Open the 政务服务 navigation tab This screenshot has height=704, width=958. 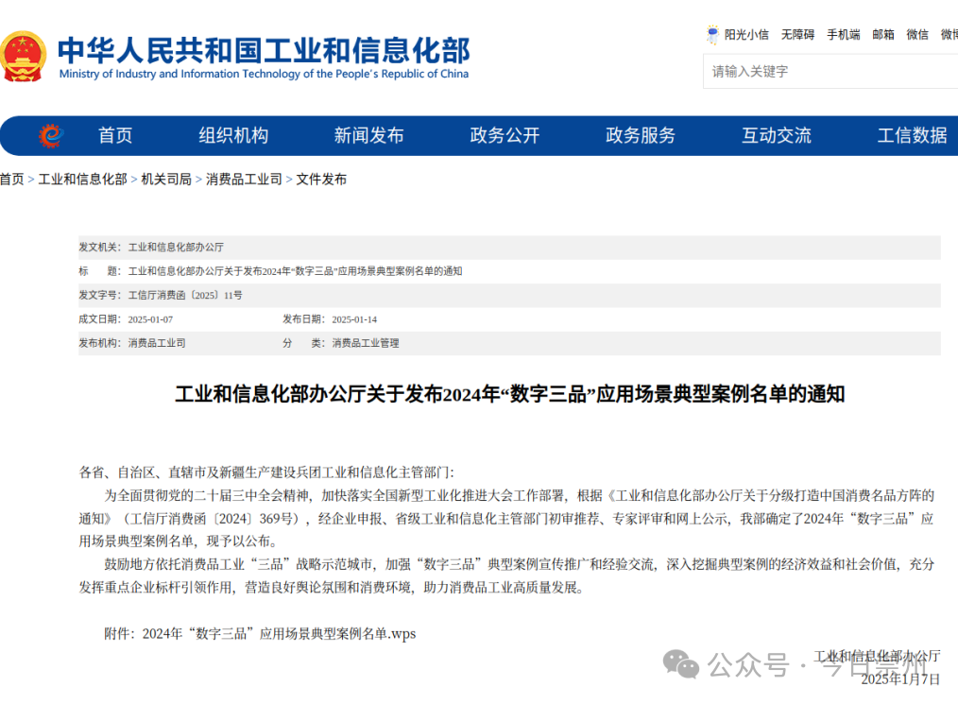tap(641, 135)
